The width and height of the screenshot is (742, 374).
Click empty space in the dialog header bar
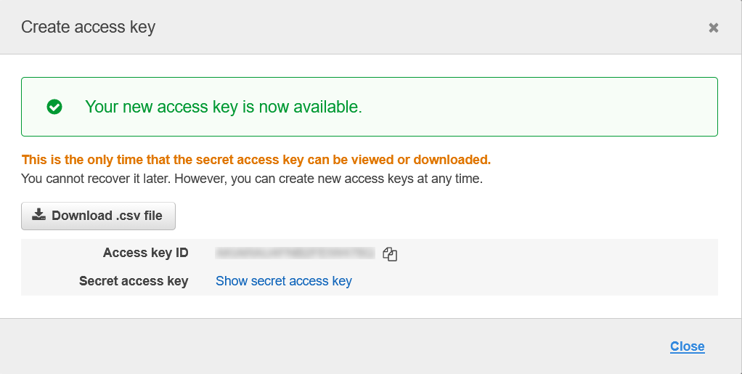point(426,27)
